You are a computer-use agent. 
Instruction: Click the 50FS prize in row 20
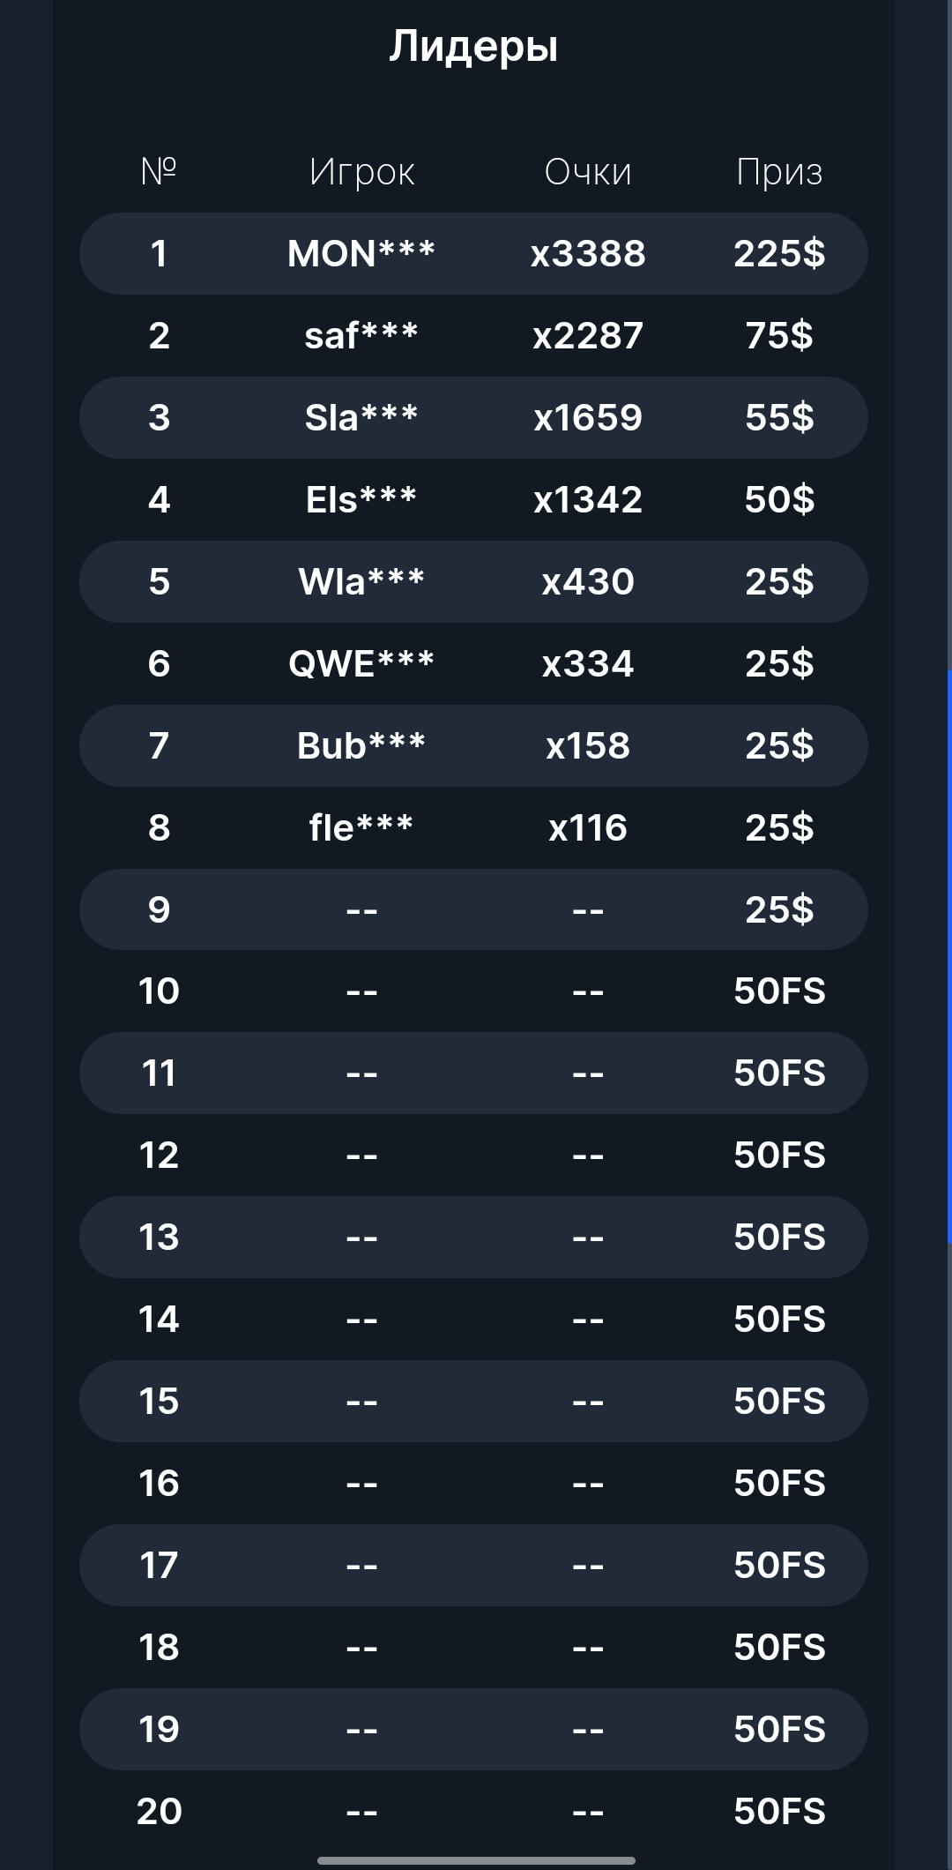[x=779, y=1812]
